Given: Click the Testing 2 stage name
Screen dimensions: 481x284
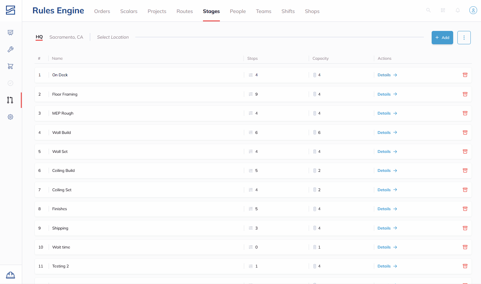Looking at the screenshot, I should 61,266.
